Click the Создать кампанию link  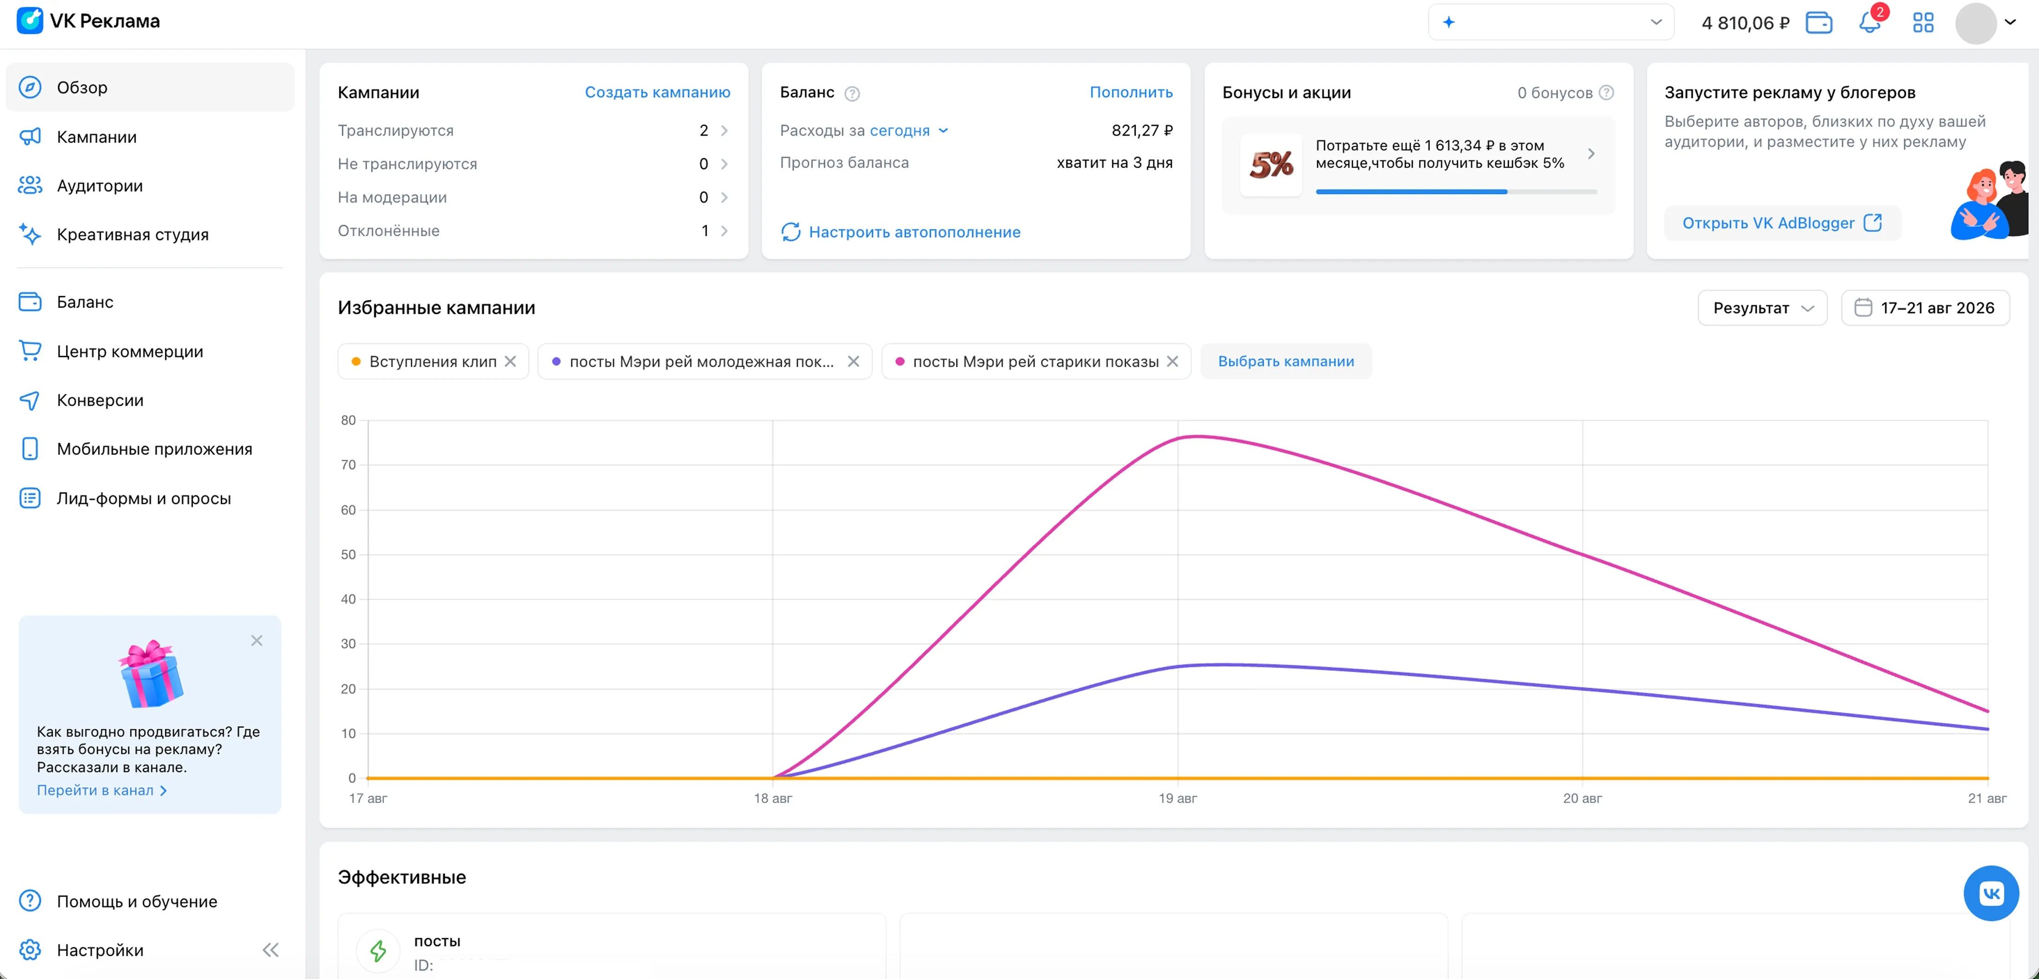[x=658, y=92]
